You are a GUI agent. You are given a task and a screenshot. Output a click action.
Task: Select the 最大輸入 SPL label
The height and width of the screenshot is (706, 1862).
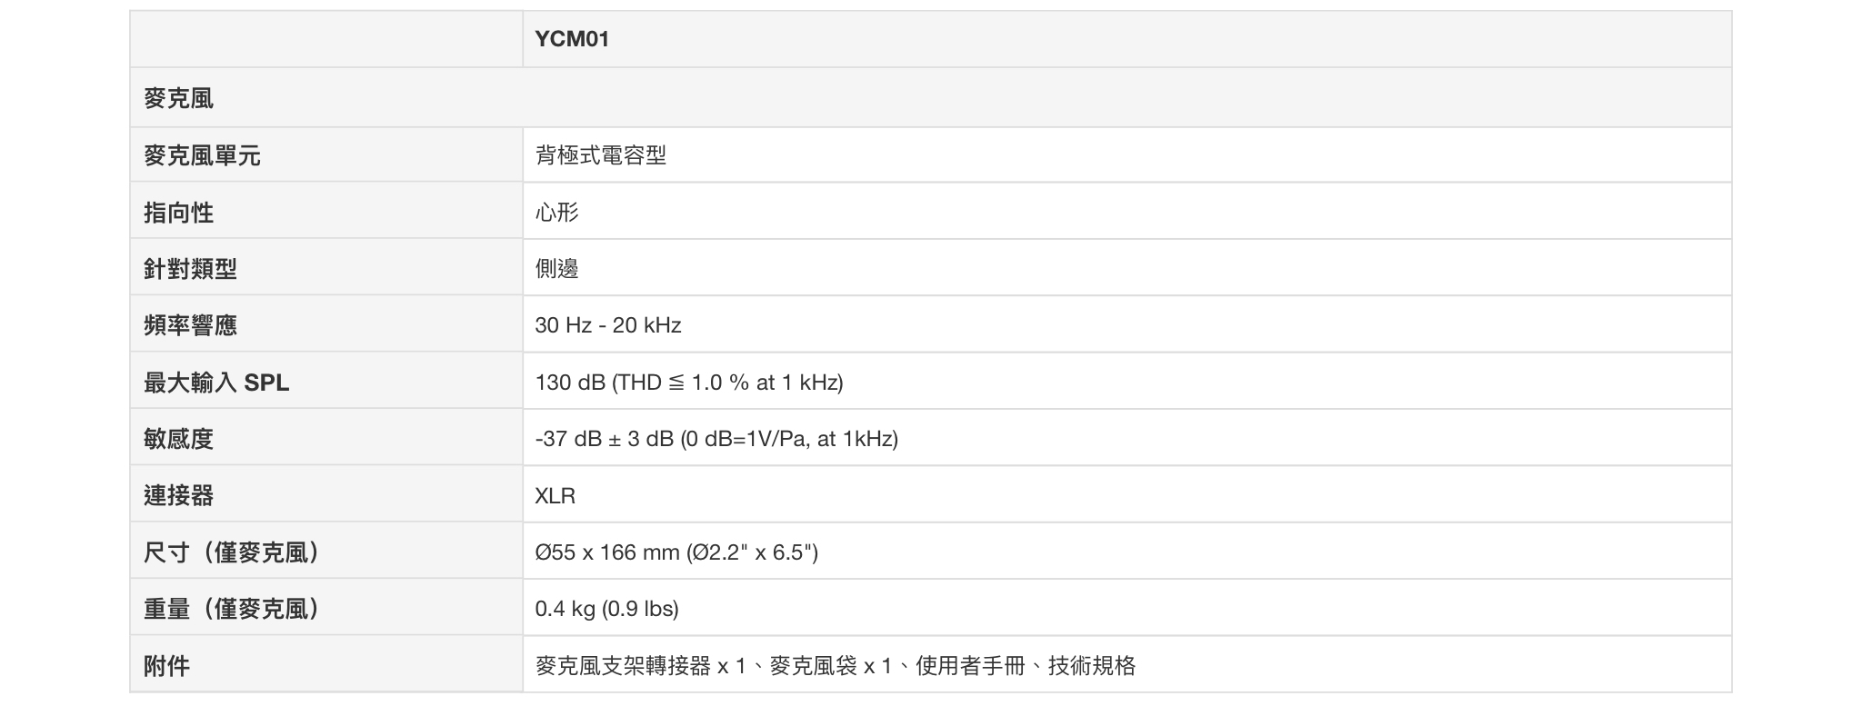(x=216, y=383)
